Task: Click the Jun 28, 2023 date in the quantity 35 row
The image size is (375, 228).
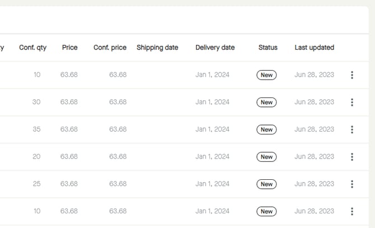Action: [x=314, y=129]
